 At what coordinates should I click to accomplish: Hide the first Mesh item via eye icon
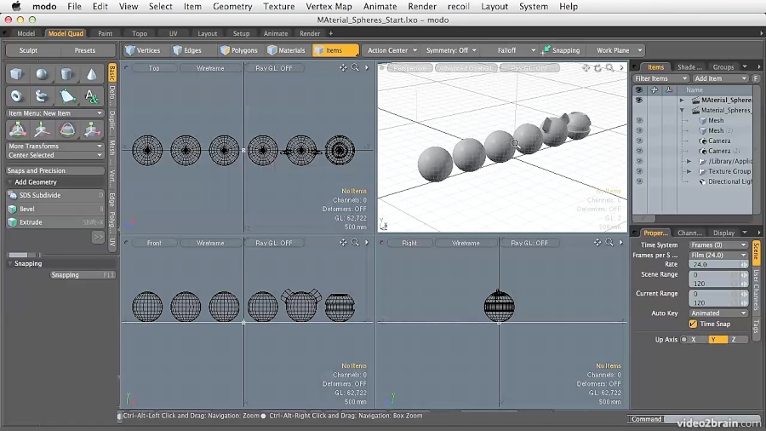click(x=639, y=121)
